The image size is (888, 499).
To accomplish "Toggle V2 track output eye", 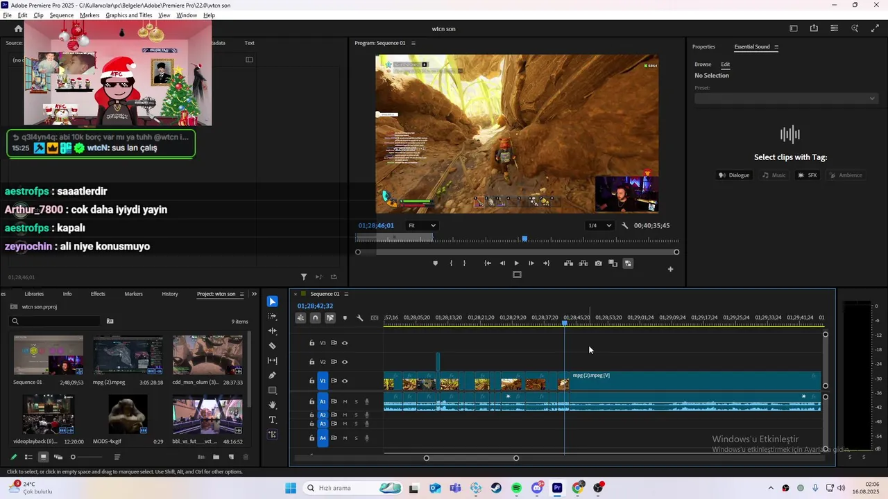I will pyautogui.click(x=345, y=362).
